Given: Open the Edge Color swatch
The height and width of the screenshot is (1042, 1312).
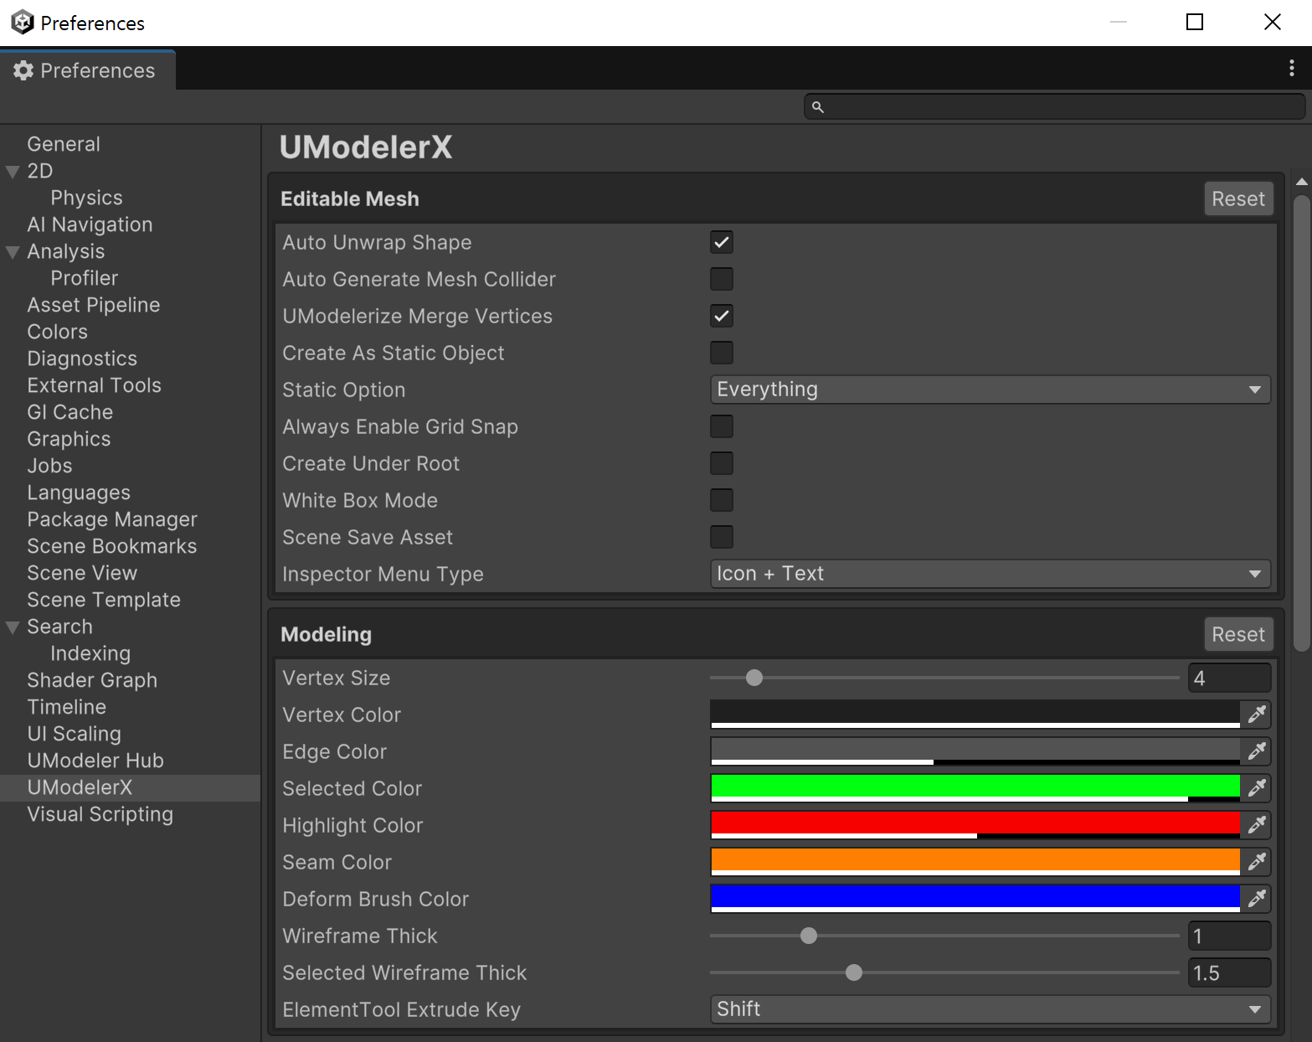Looking at the screenshot, I should (x=975, y=751).
